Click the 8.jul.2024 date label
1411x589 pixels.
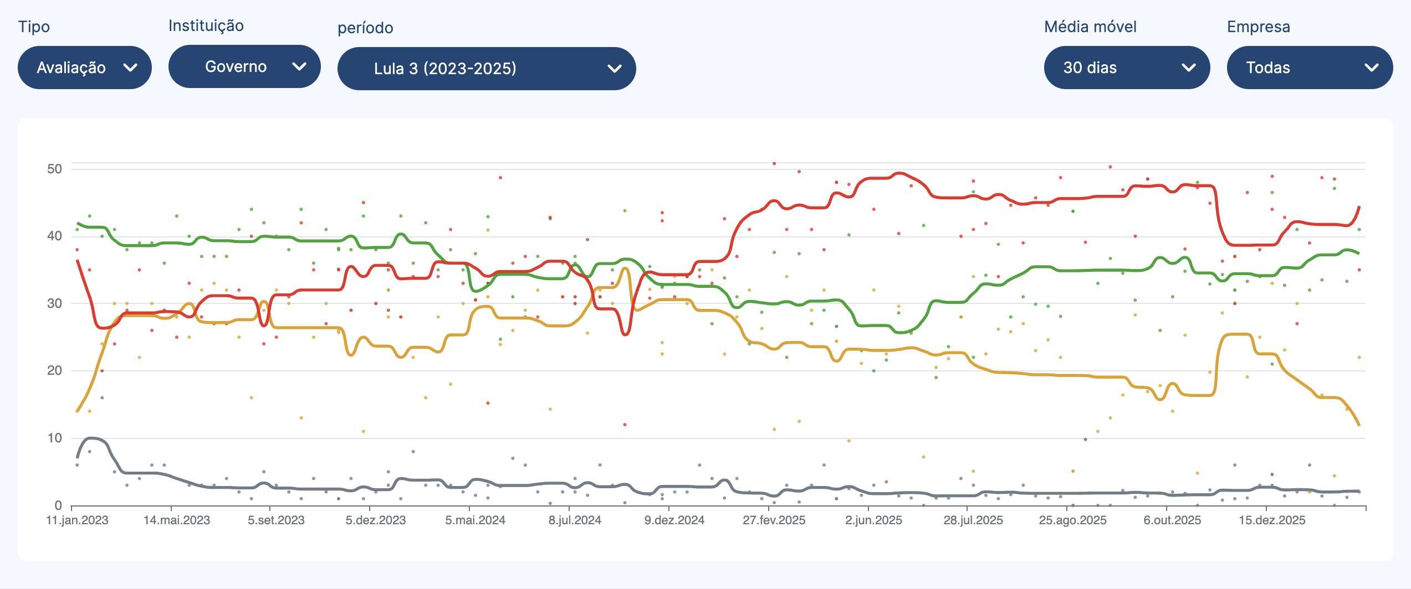575,520
